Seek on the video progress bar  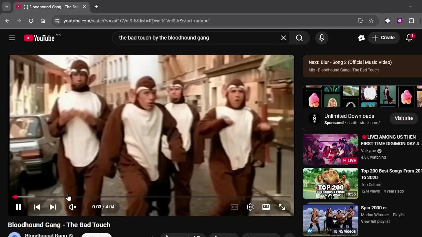tap(152, 197)
